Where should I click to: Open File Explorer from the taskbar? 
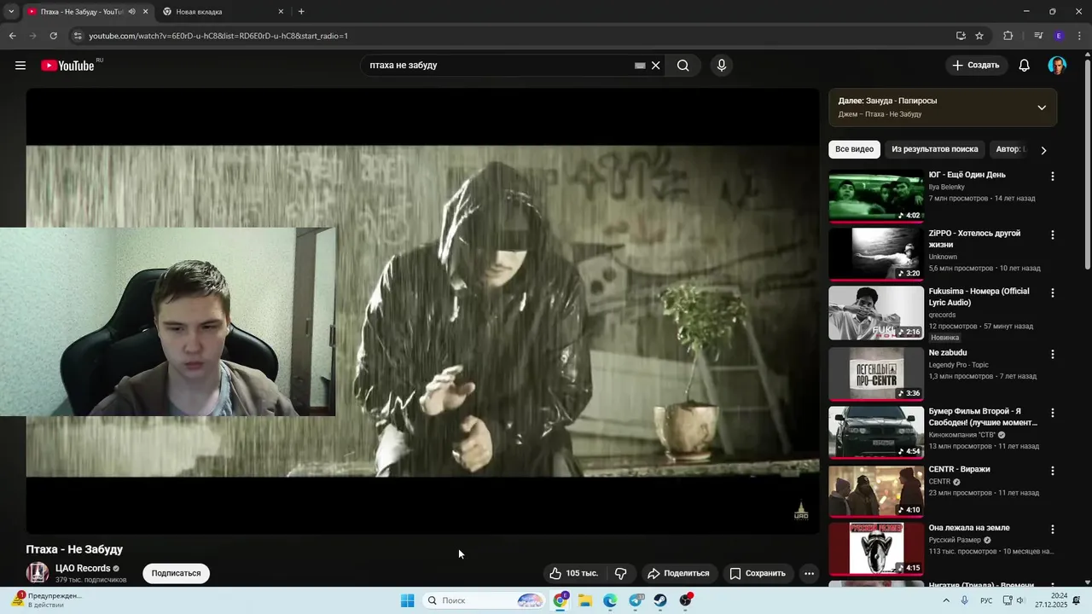585,600
